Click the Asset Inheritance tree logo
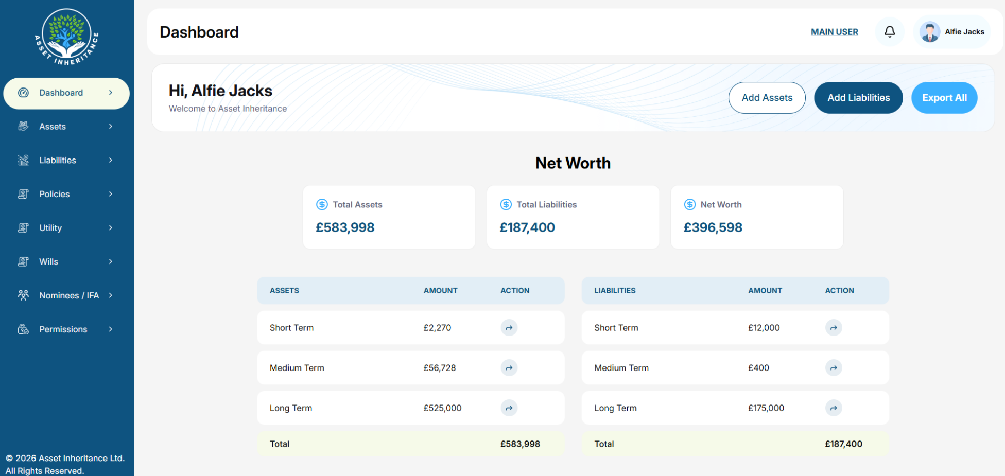The image size is (1005, 476). point(66,37)
